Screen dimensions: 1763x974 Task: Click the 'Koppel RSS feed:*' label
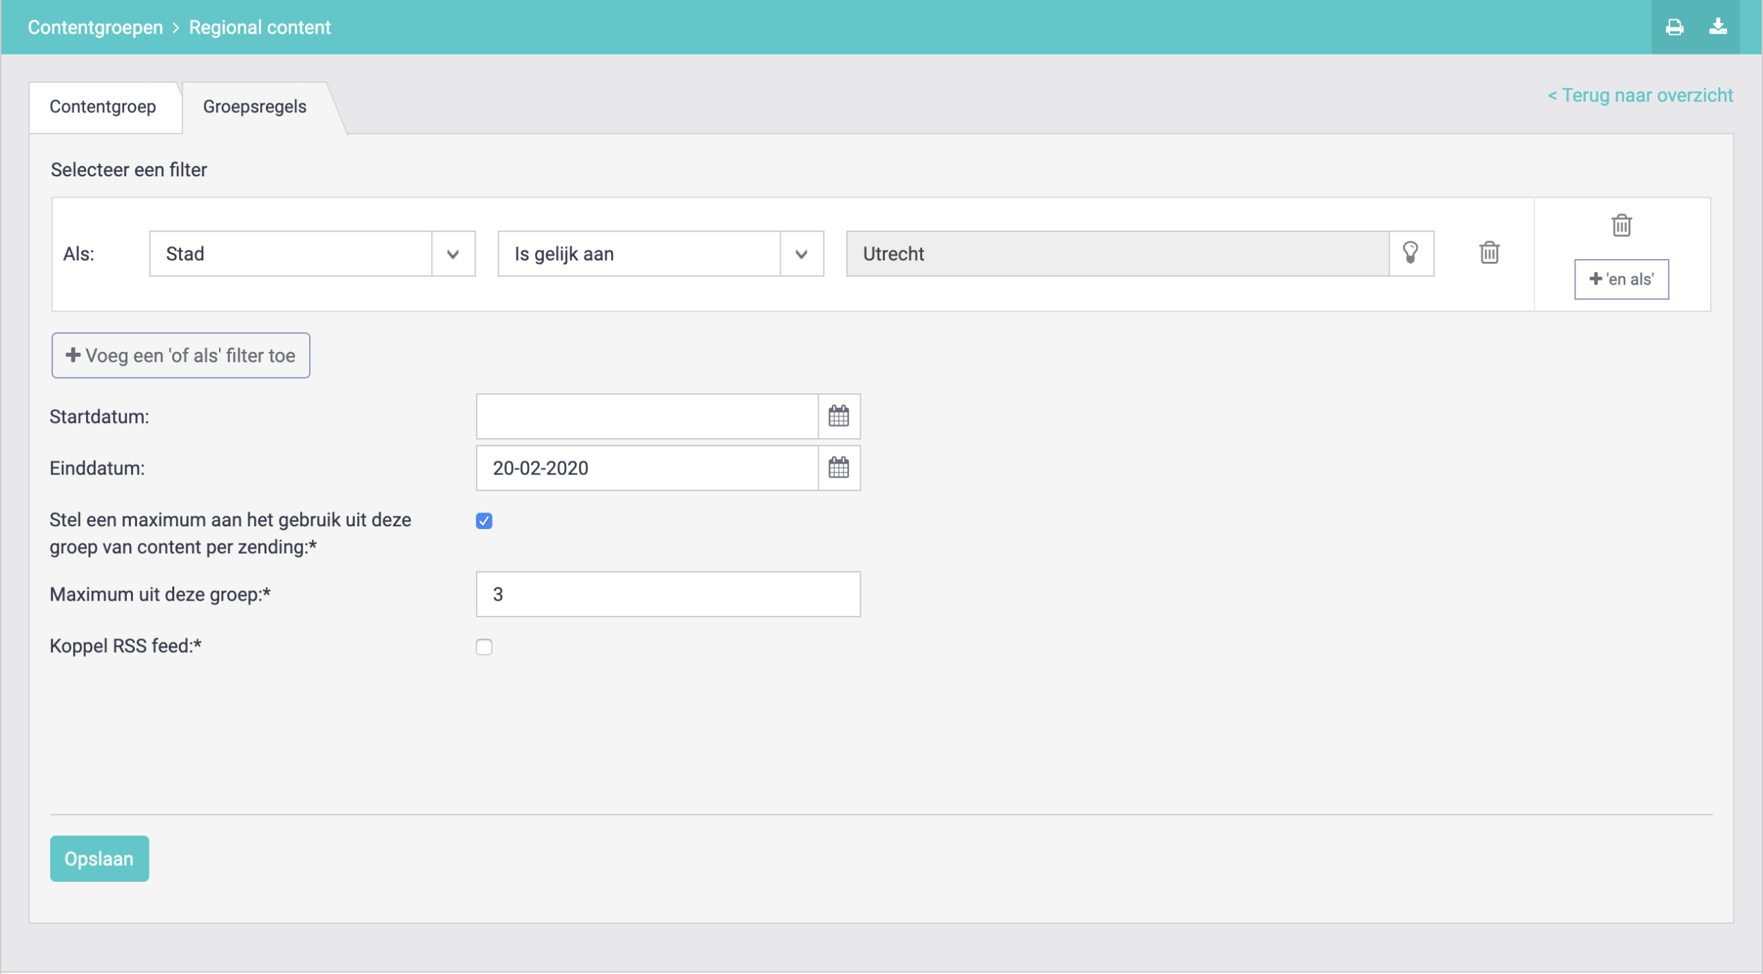pos(125,646)
